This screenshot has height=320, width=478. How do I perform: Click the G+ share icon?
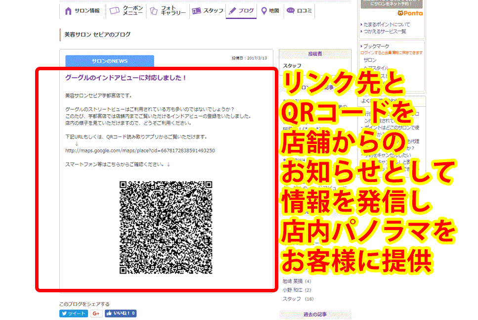pos(96,313)
